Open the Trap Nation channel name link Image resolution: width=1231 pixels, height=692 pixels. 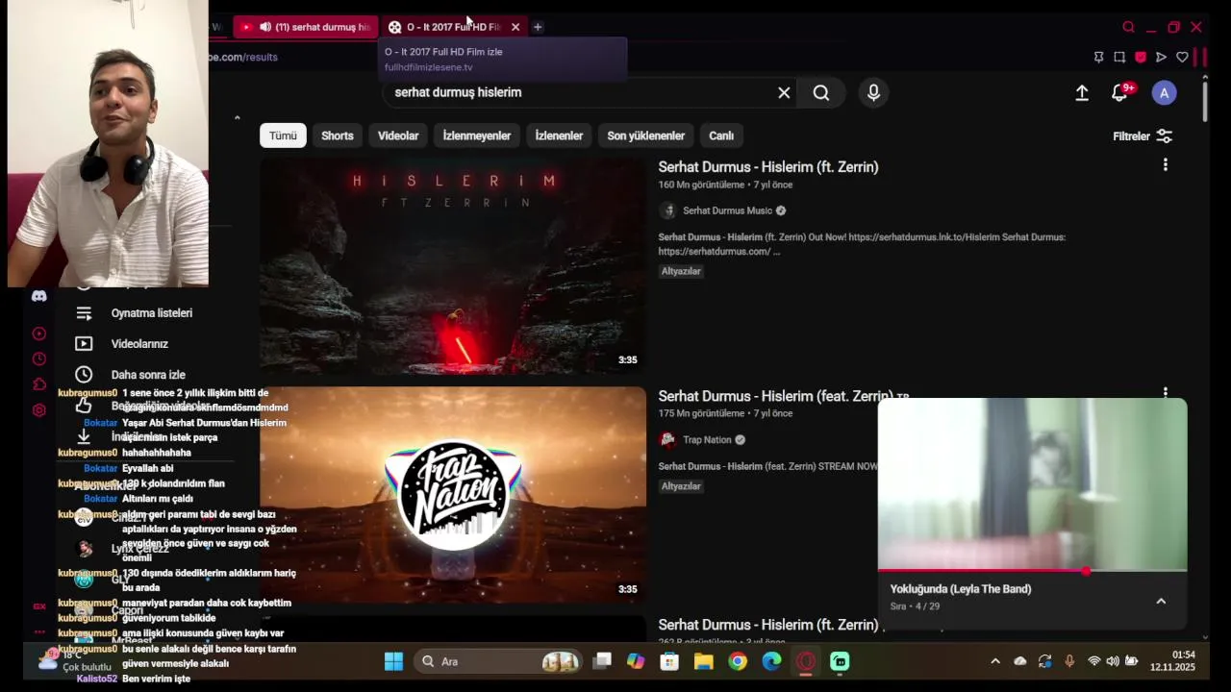click(707, 439)
